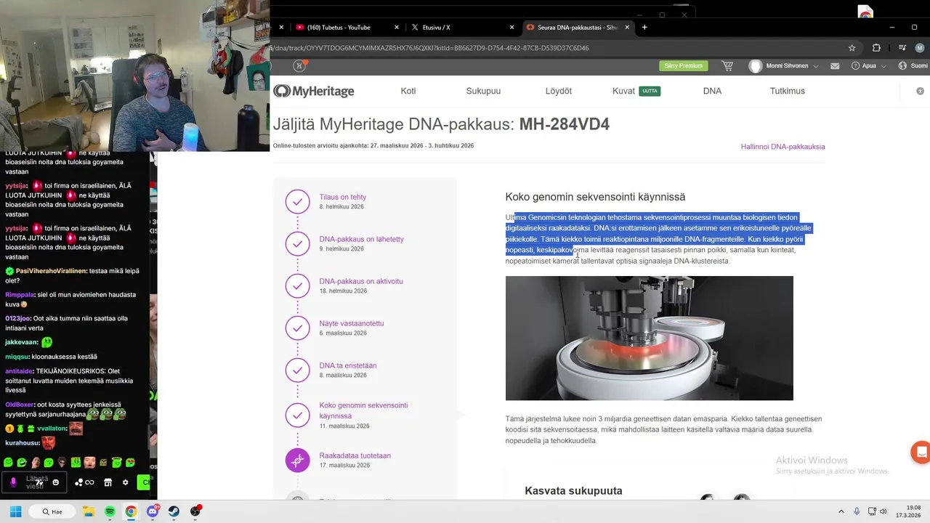Click the system tray microphone icon
This screenshot has width=930, height=523.
[x=857, y=511]
